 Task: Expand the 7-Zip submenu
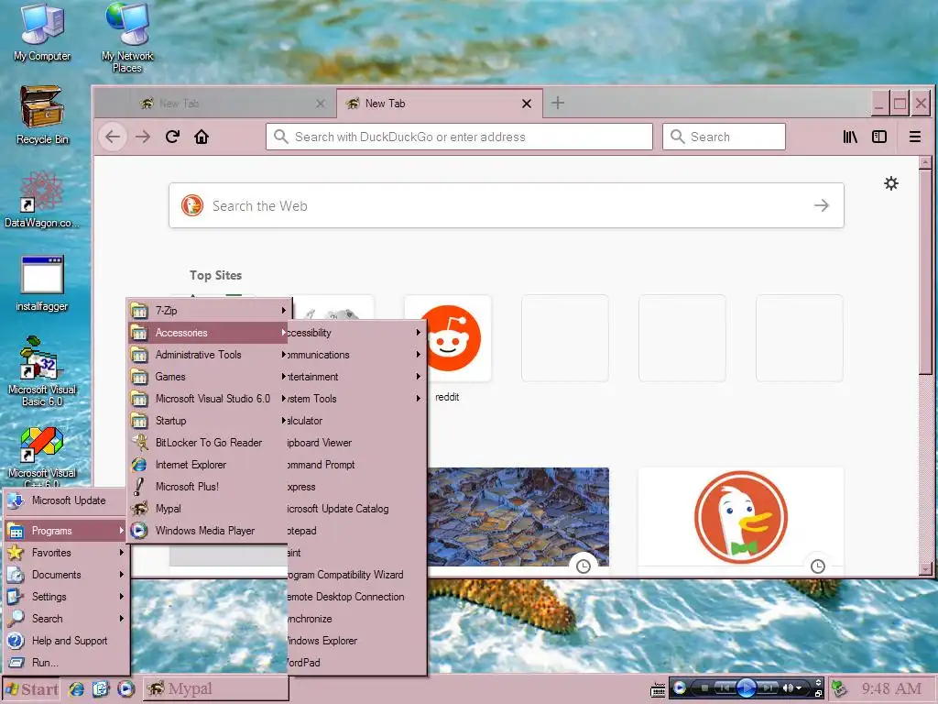(209, 310)
